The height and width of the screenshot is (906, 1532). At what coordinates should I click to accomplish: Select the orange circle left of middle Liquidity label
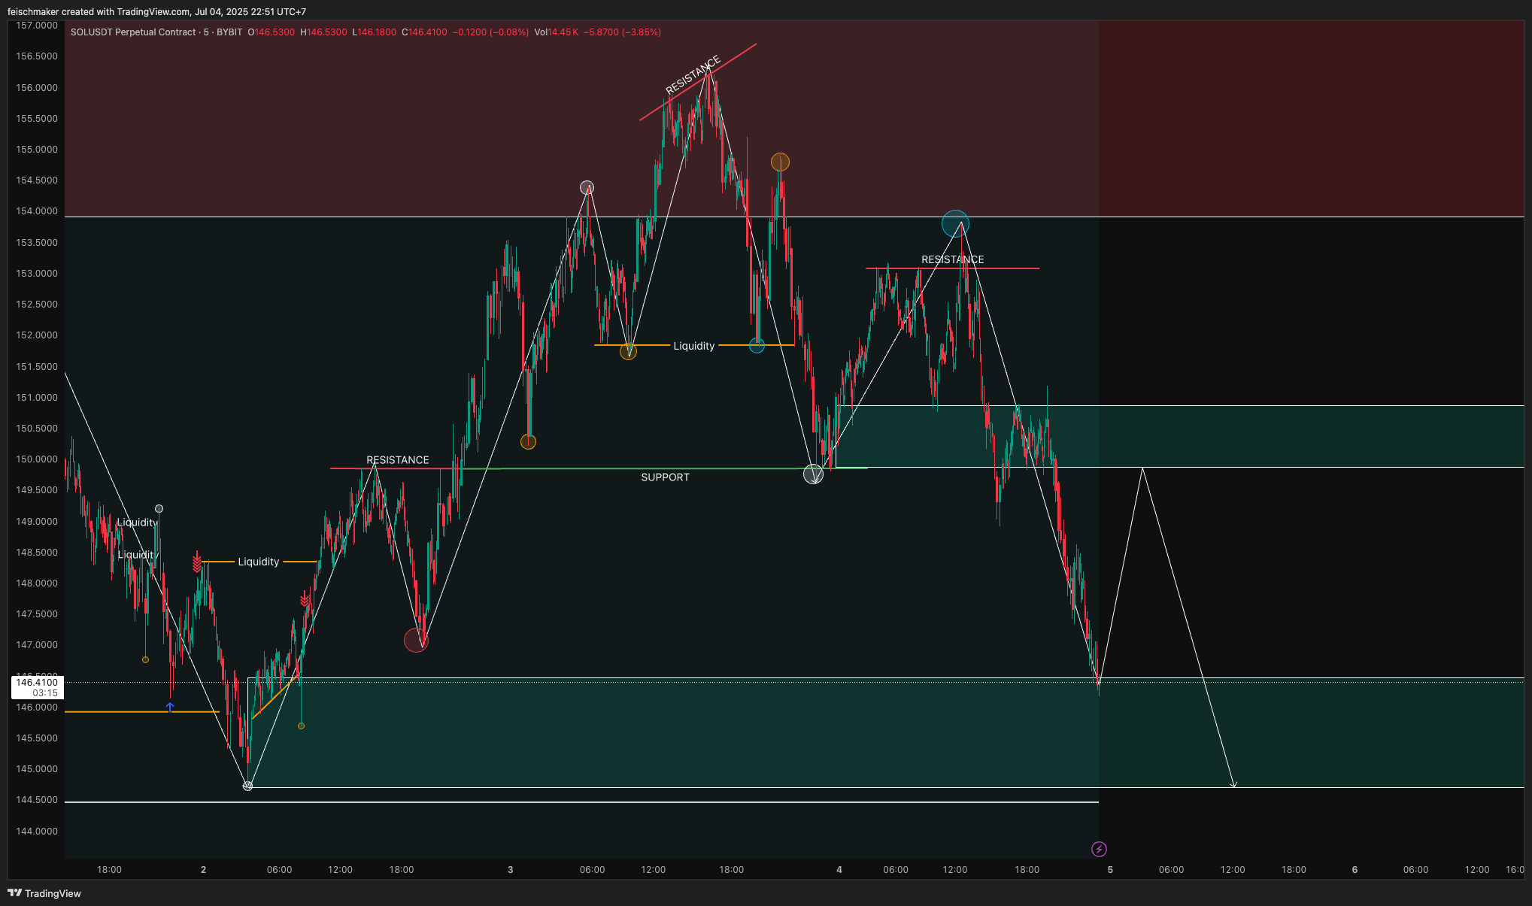[x=628, y=351]
